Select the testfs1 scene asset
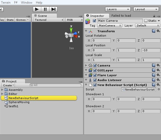The width and height of the screenshot is (161, 140). pos(13,106)
